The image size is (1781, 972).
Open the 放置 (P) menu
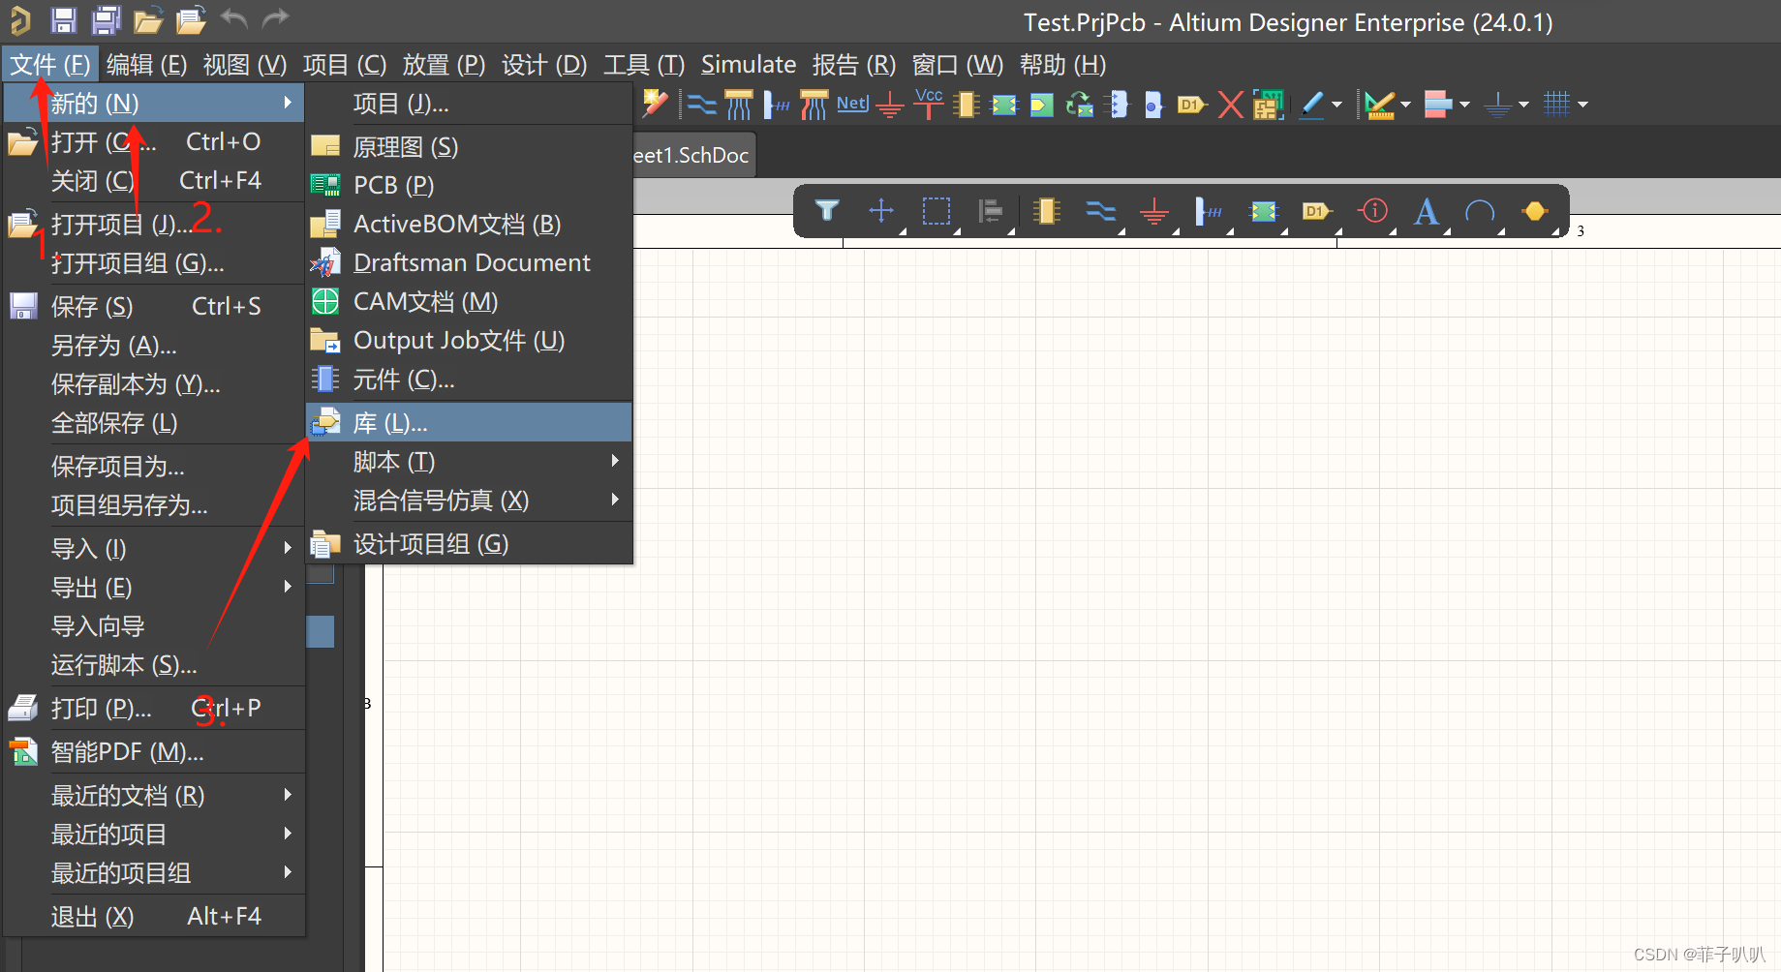coord(444,65)
